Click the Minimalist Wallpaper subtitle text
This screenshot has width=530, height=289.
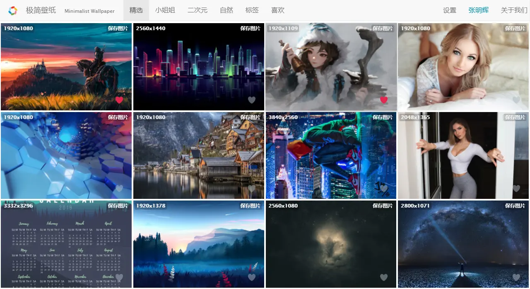tap(89, 11)
